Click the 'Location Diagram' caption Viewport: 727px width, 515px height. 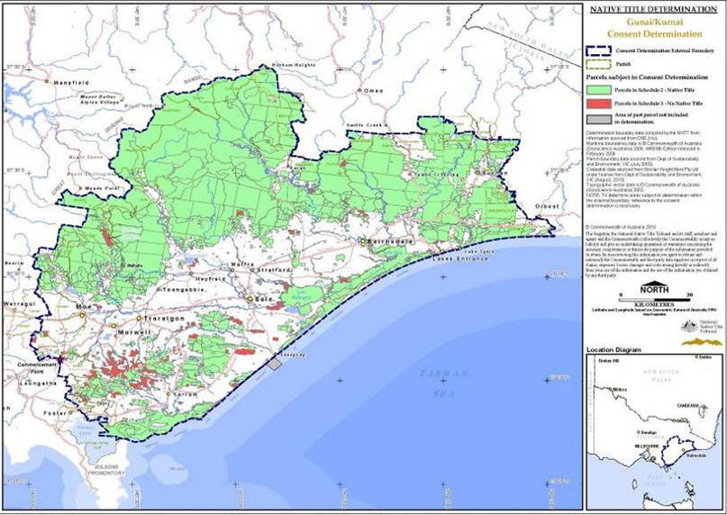[613, 350]
